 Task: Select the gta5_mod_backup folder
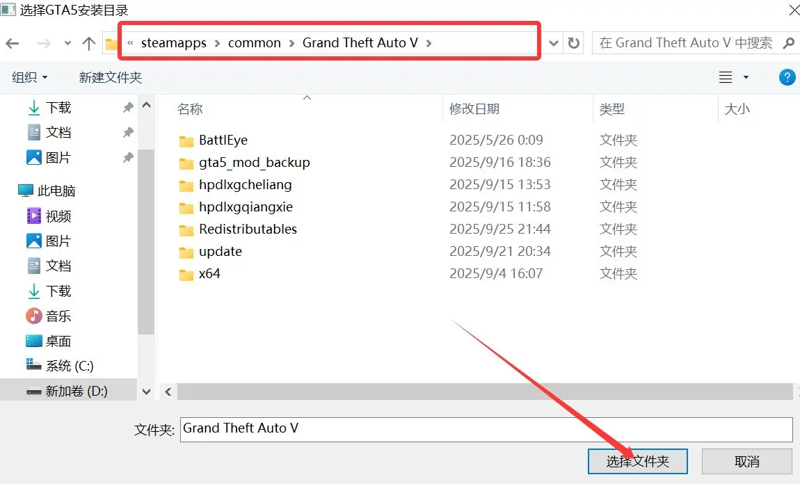tap(254, 163)
